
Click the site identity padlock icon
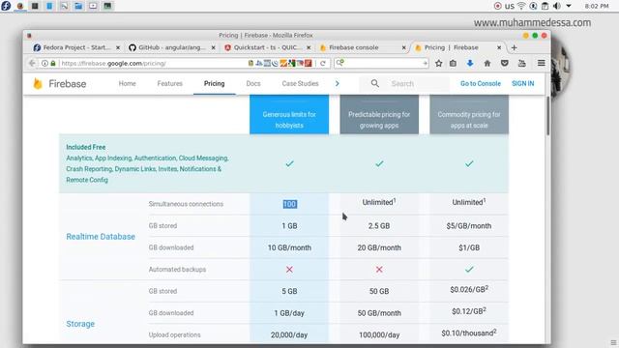tap(53, 63)
